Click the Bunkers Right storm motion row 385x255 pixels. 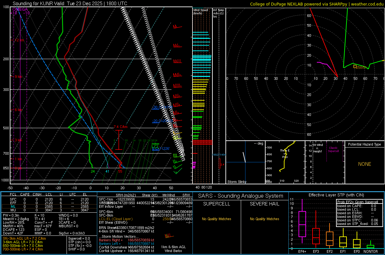pyautogui.click(x=127, y=240)
